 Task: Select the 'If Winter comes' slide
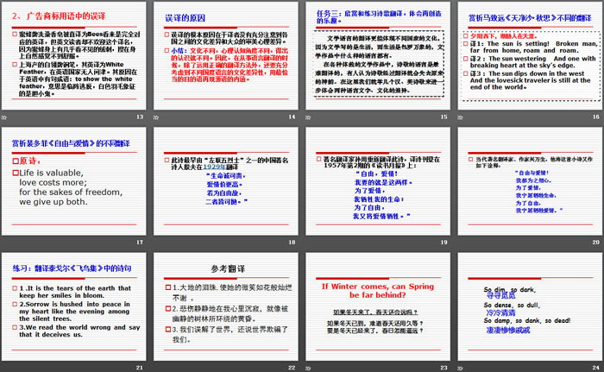[378, 307]
